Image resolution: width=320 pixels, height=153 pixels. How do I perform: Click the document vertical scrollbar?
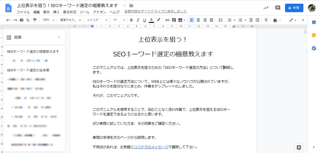[x=305, y=32]
